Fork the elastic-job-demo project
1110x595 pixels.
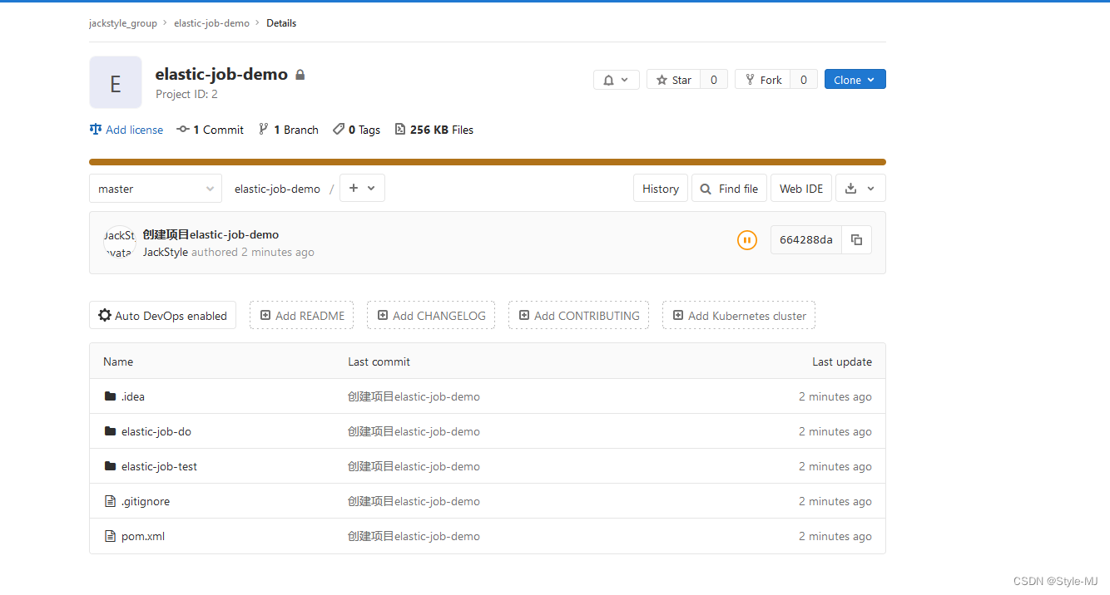tap(762, 80)
